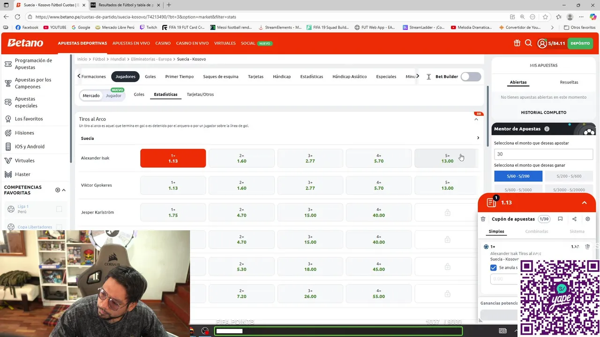
Task: Open the Saques de esquina tab
Action: point(221,77)
